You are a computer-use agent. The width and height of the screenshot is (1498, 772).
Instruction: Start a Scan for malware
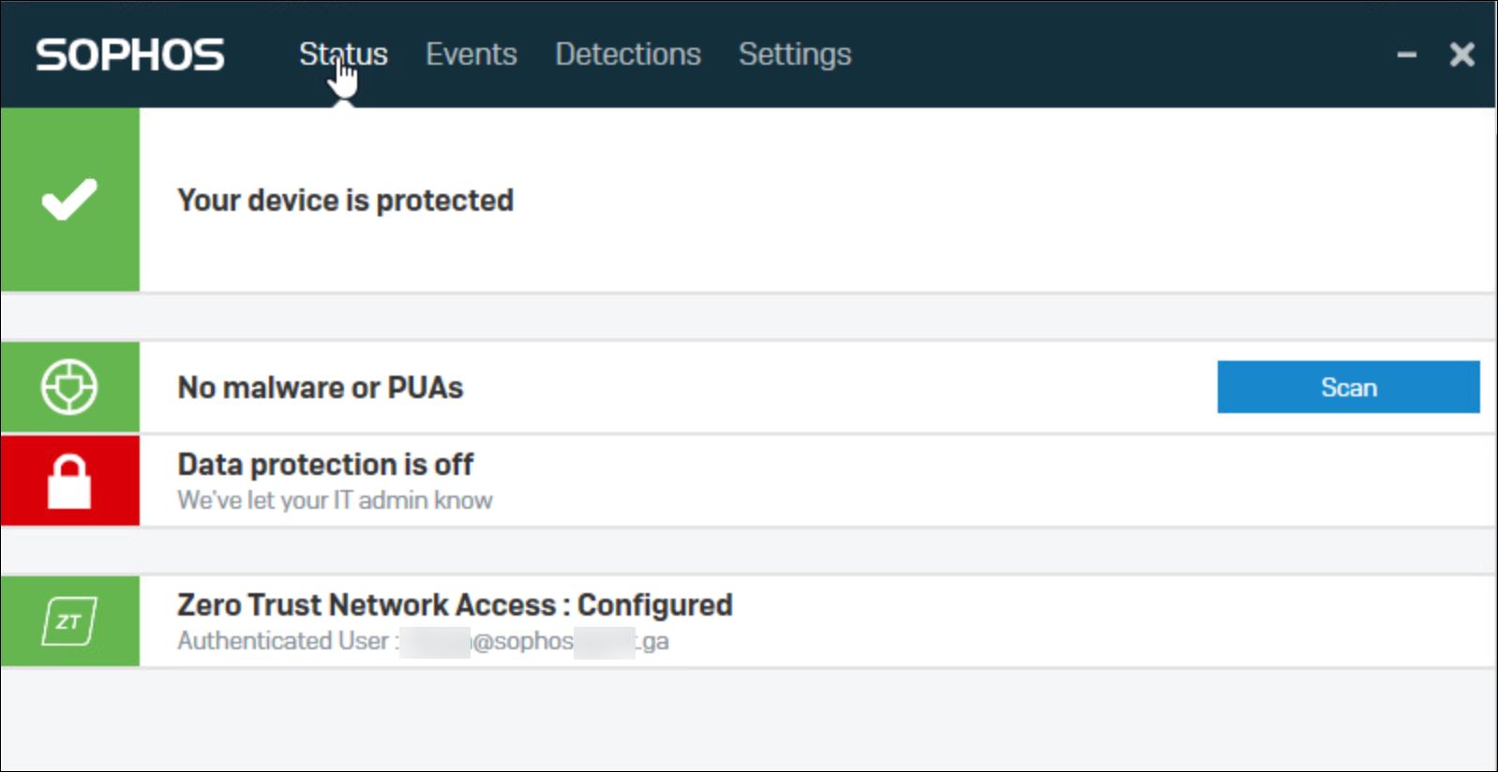pyautogui.click(x=1348, y=387)
